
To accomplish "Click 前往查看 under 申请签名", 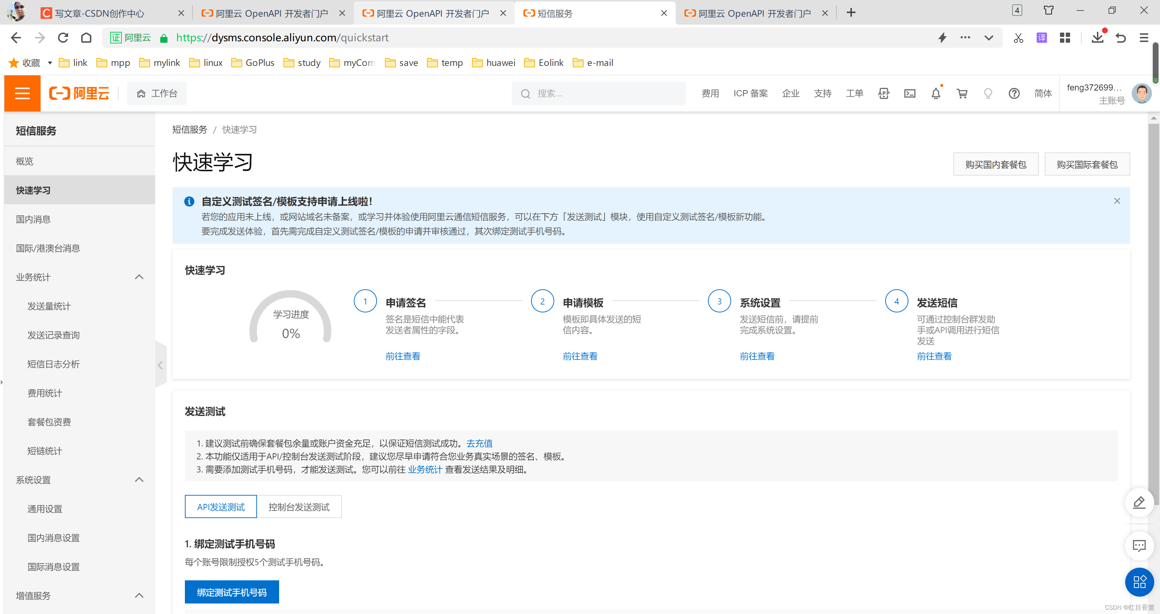I will 403,356.
